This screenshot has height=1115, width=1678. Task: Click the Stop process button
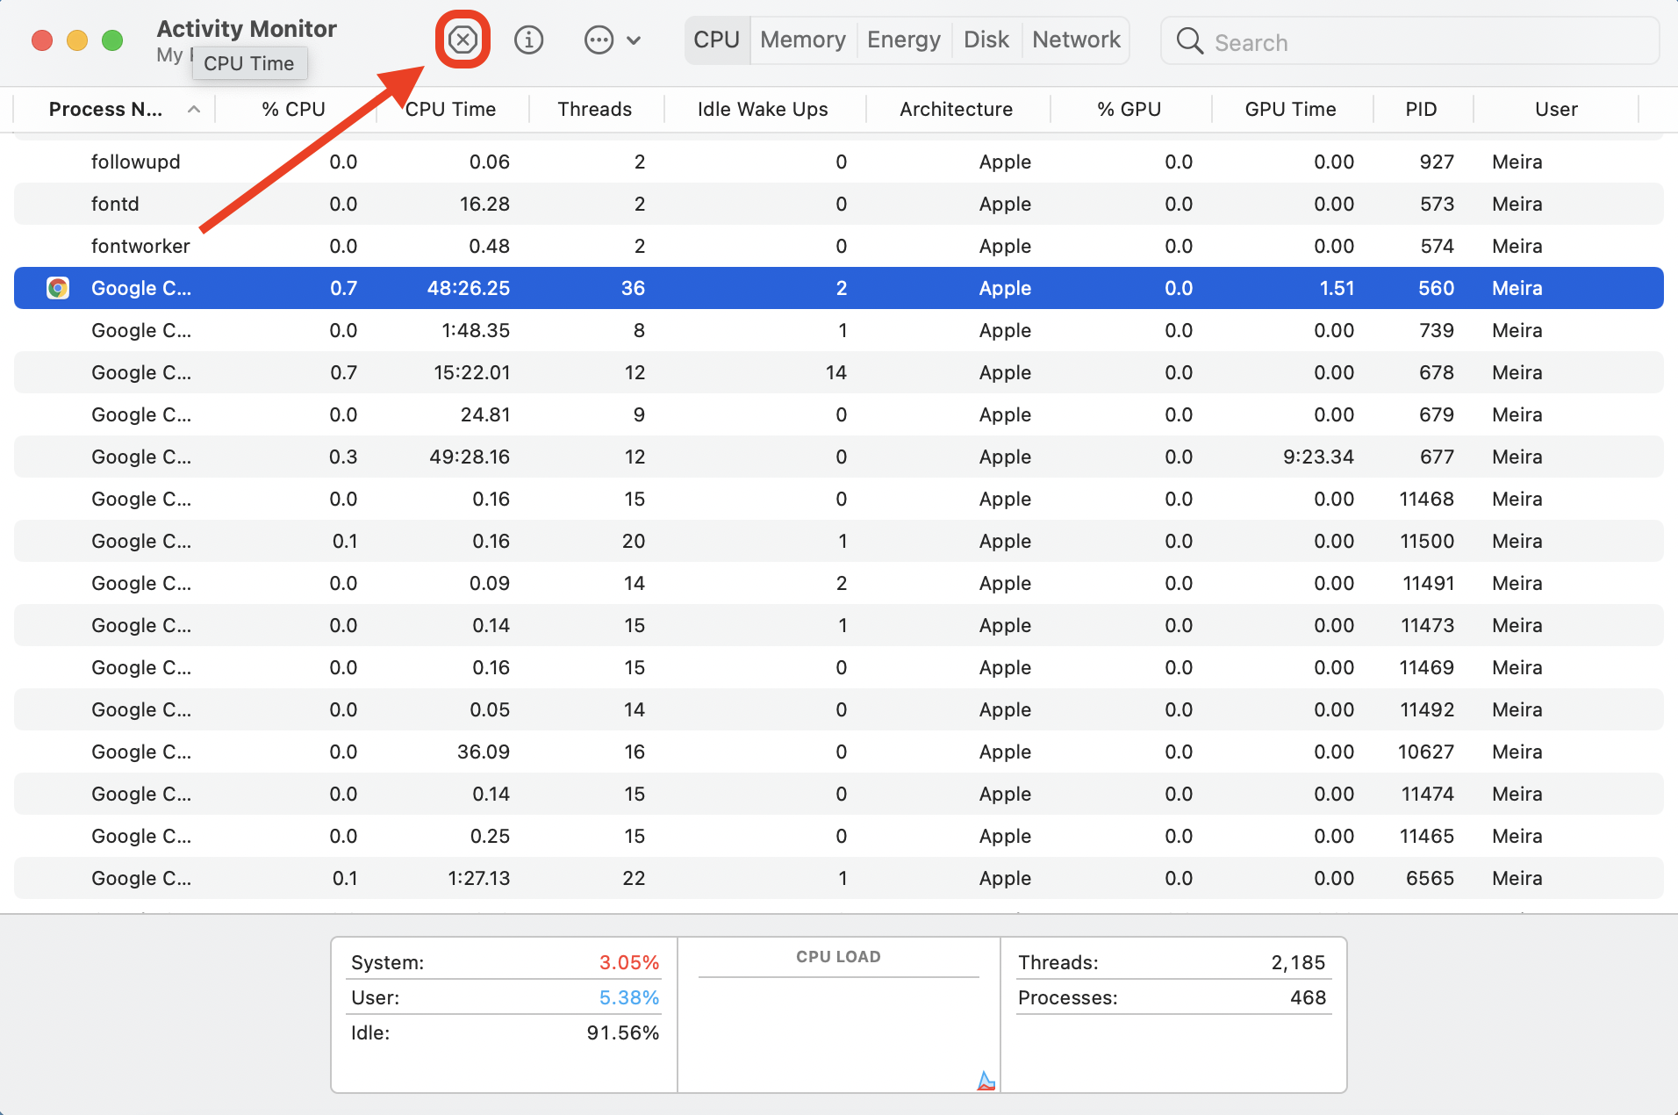point(463,40)
